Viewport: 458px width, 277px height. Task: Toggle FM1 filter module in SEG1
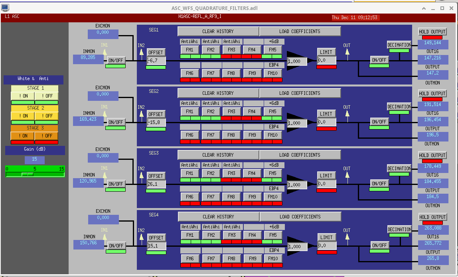(190, 50)
